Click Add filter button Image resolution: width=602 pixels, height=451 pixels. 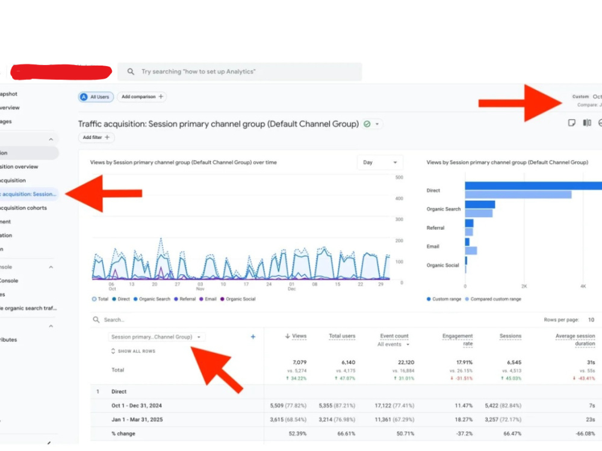[x=96, y=137]
